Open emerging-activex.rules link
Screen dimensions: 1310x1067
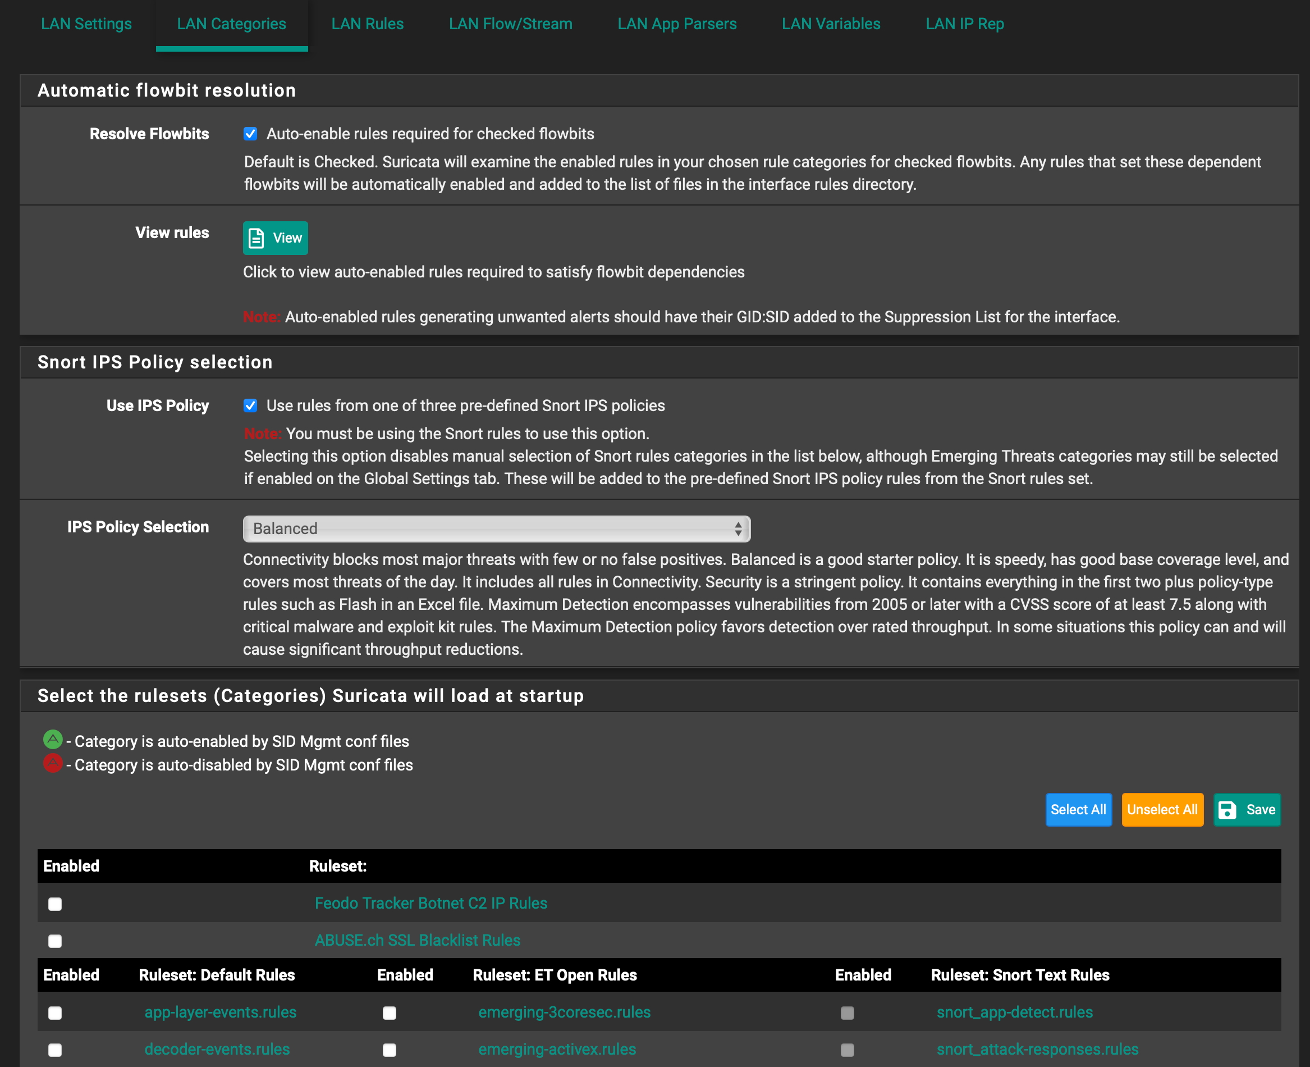coord(556,1048)
